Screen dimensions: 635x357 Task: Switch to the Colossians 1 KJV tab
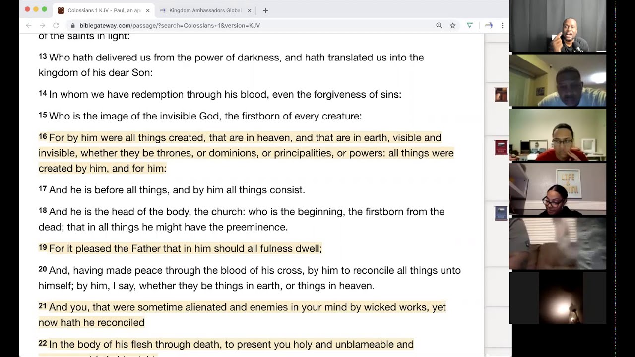pos(104,10)
